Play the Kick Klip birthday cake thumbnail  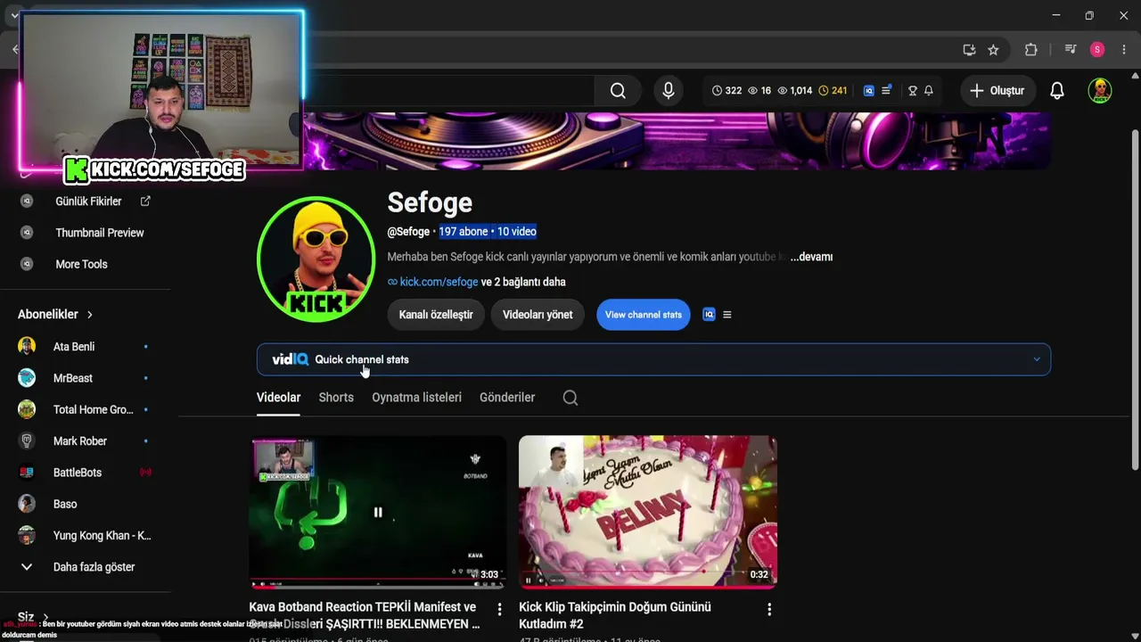[x=648, y=512]
